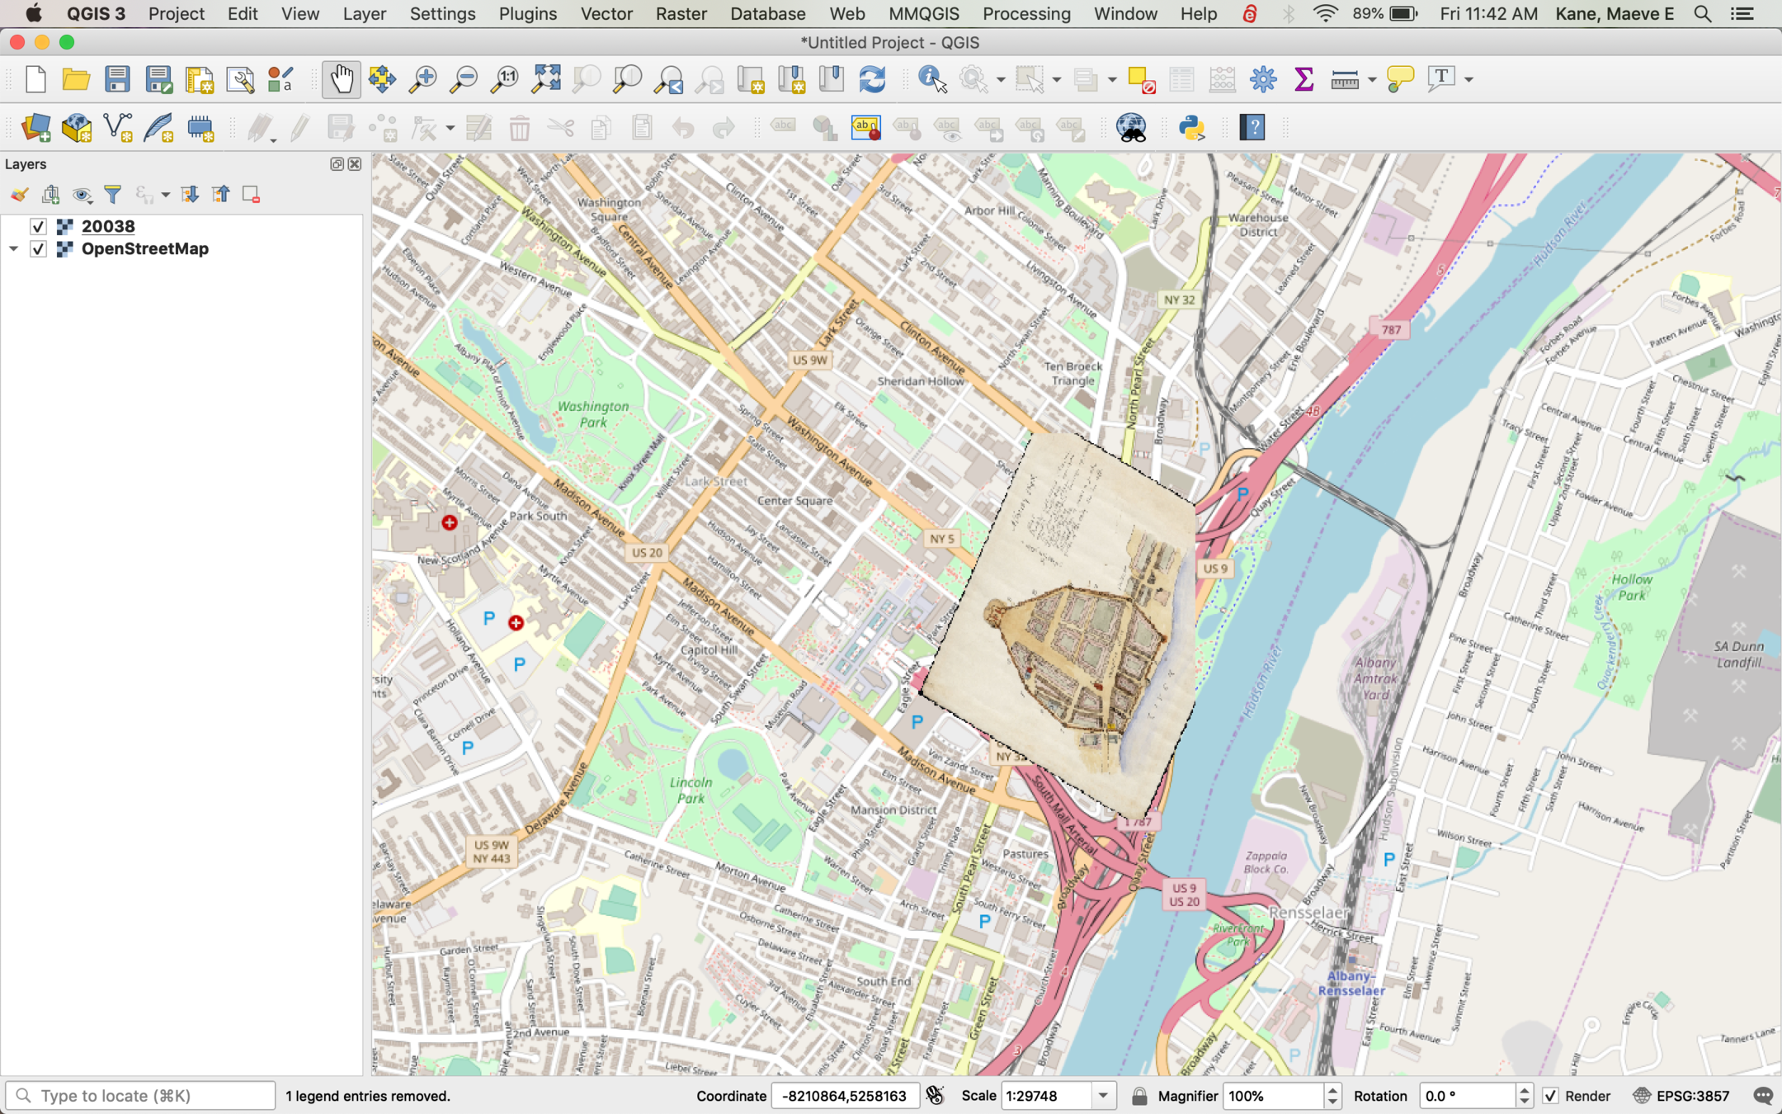The image size is (1782, 1114).
Task: Click the Identify Features tool
Action: (x=932, y=79)
